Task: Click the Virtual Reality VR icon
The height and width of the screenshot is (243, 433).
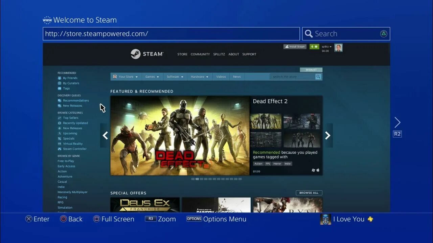Action: pos(60,144)
